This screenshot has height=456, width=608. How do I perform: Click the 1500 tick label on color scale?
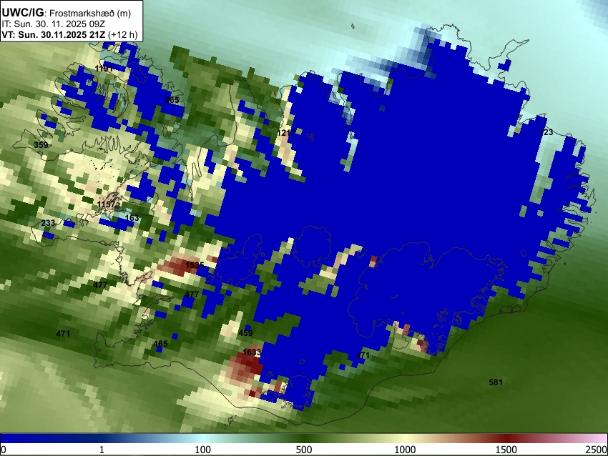pyautogui.click(x=506, y=450)
